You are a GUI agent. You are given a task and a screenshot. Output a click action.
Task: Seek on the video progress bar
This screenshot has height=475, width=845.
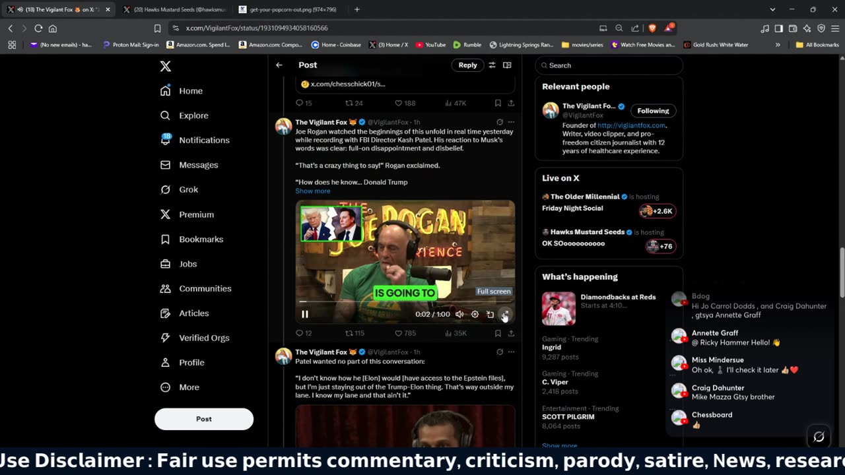click(x=405, y=302)
